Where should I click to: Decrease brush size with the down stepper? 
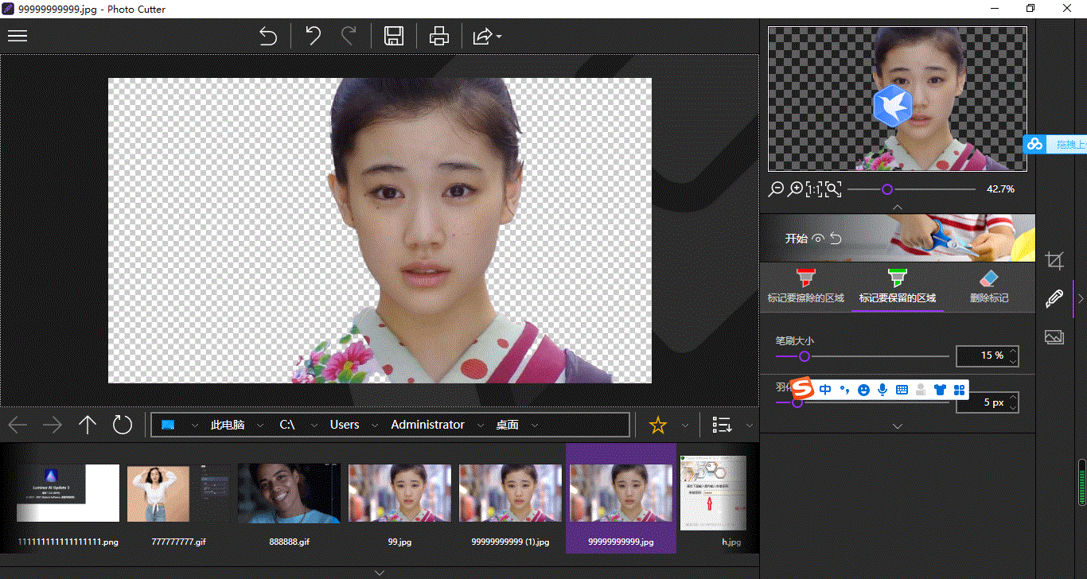tap(1013, 361)
